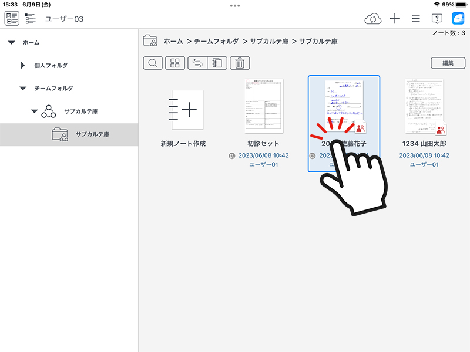Image resolution: width=470 pixels, height=352 pixels.
Task: Click ホーム in the breadcrumb path
Action: (173, 42)
